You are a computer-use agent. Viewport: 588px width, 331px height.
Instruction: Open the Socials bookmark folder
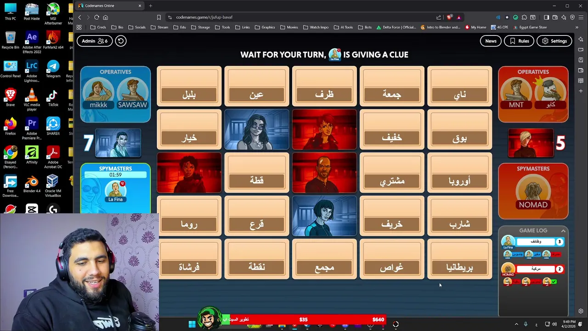(x=137, y=27)
